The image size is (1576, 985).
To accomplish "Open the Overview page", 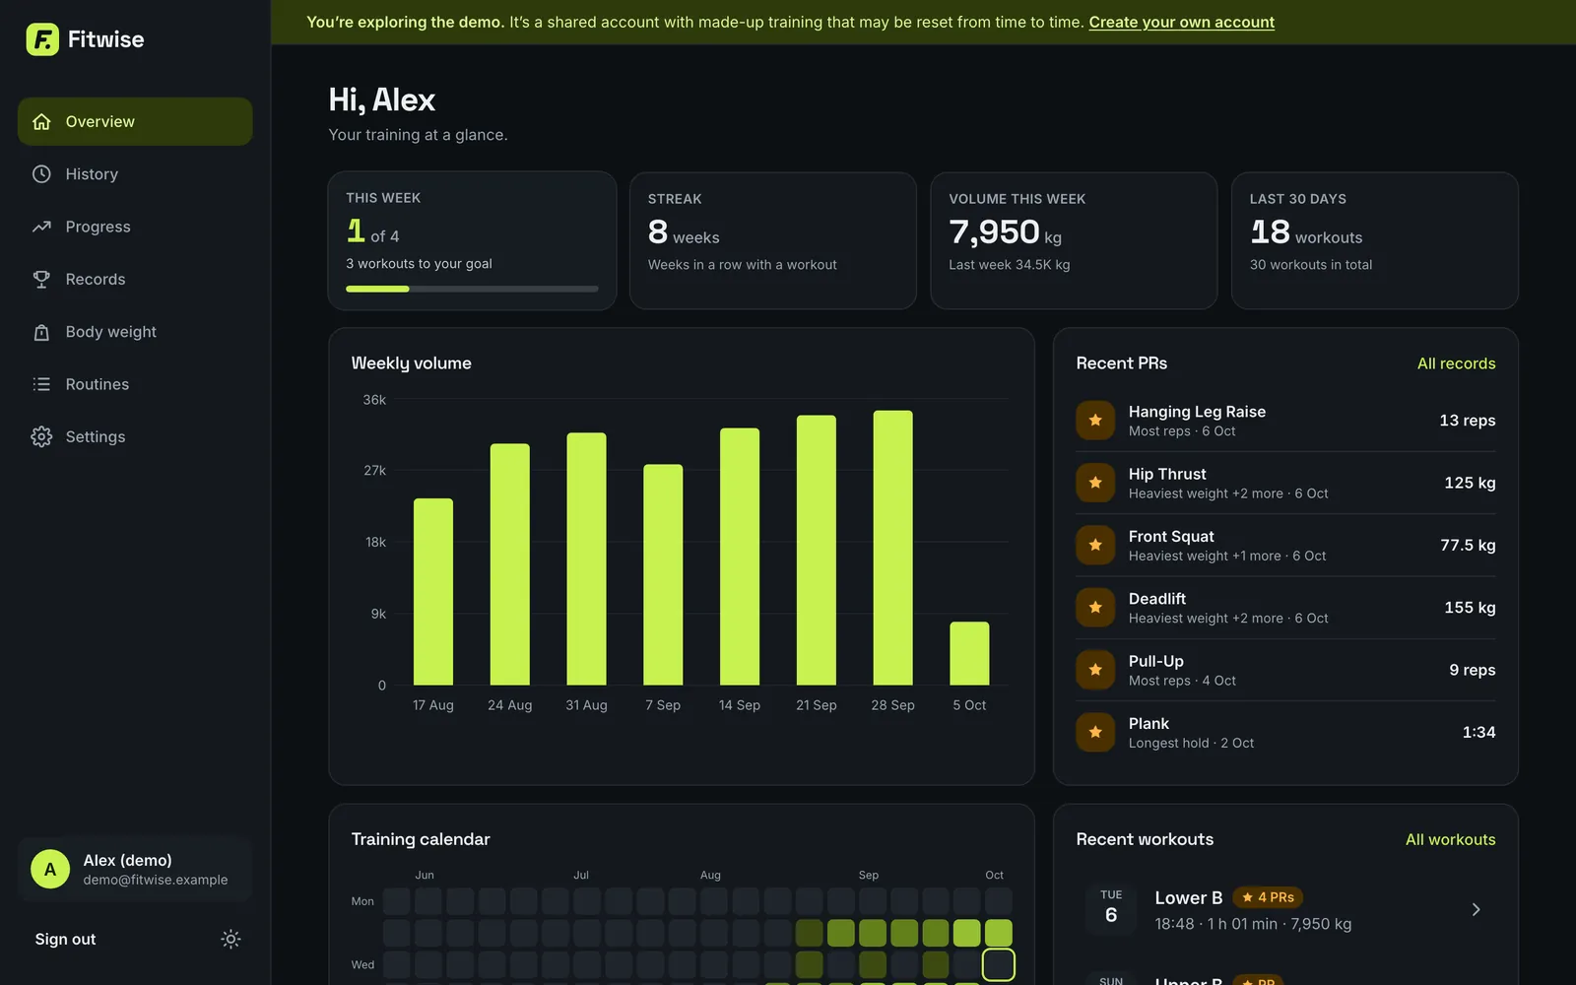I will (135, 121).
